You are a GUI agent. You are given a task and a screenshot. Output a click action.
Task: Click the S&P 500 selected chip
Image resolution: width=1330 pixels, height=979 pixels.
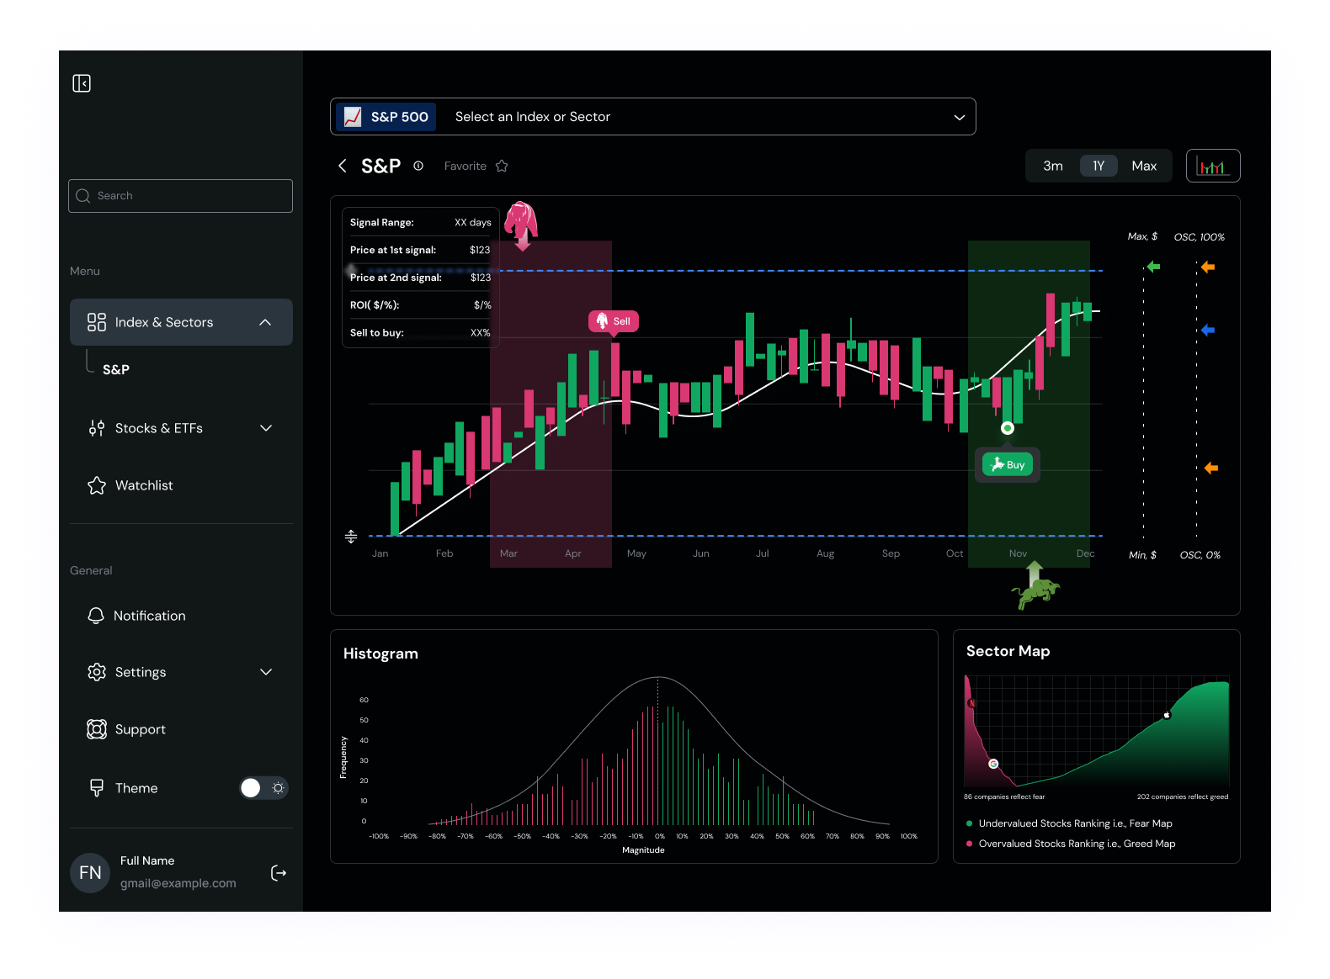pyautogui.click(x=386, y=117)
